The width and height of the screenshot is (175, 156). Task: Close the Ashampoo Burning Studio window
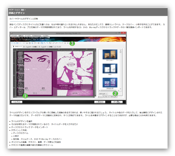pyautogui.click(x=123, y=33)
